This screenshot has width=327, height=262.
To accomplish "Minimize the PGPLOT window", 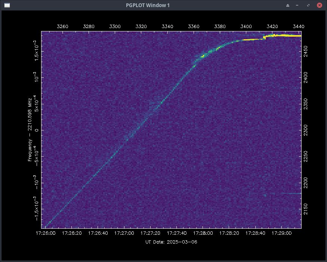I will tap(297, 6).
